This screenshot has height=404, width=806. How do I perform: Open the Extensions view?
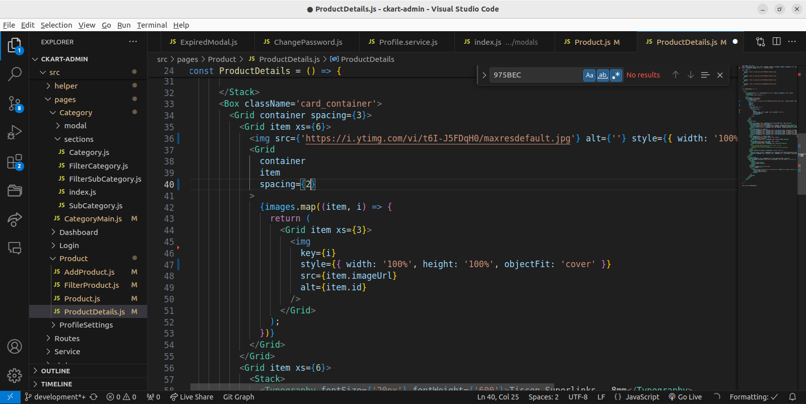pyautogui.click(x=15, y=161)
